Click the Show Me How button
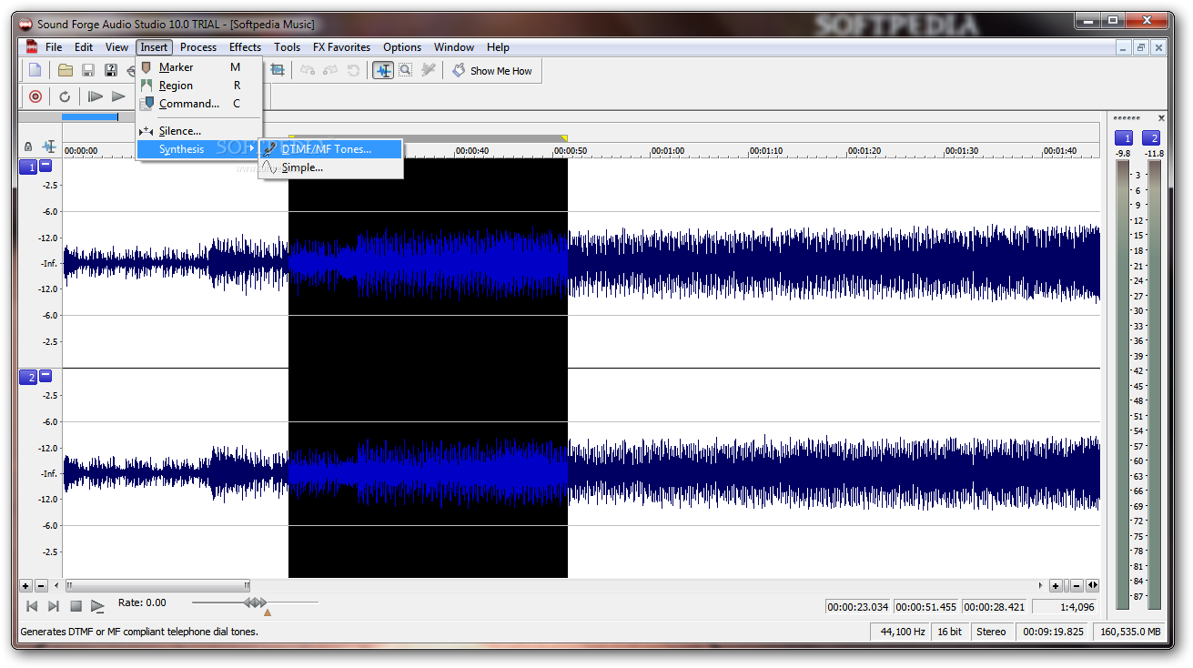 pyautogui.click(x=492, y=70)
